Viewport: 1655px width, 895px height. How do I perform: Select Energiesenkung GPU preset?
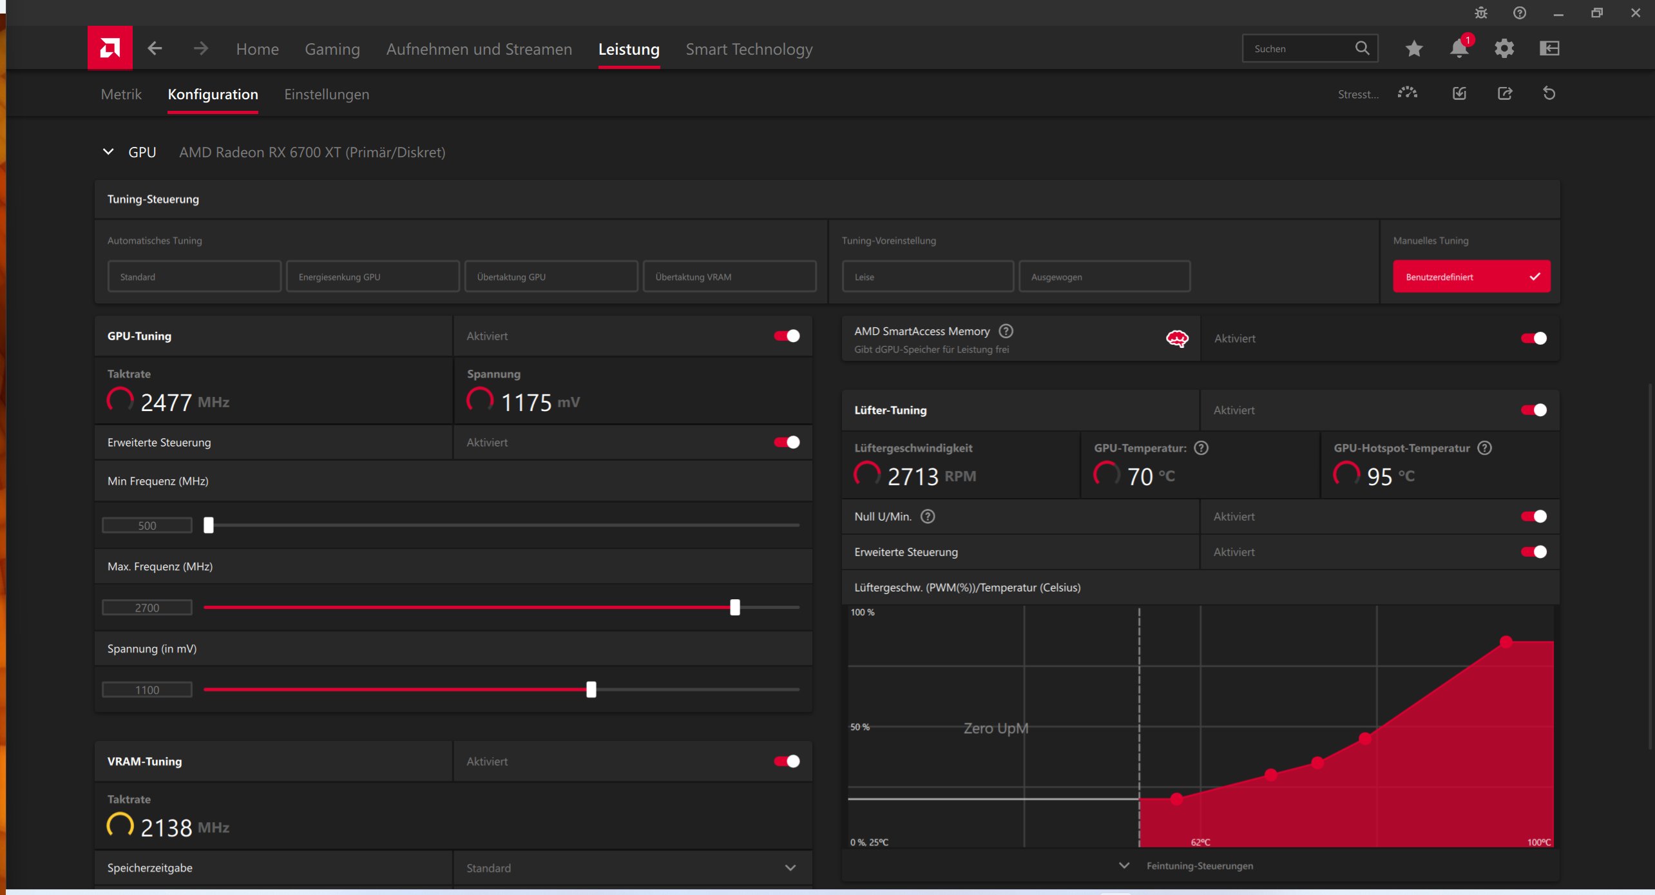[373, 276]
